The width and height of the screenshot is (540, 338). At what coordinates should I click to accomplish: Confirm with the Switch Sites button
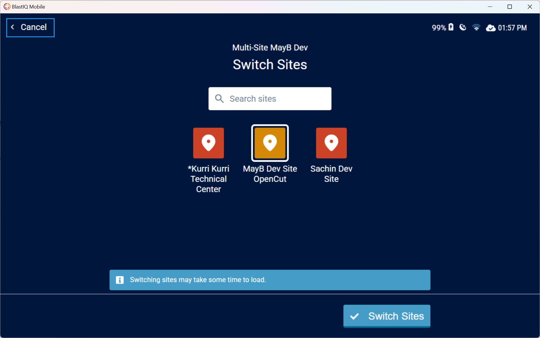click(387, 316)
